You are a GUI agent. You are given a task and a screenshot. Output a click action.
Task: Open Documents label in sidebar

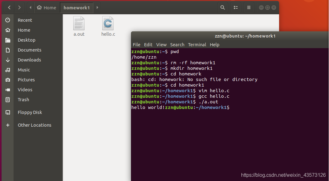[29, 50]
